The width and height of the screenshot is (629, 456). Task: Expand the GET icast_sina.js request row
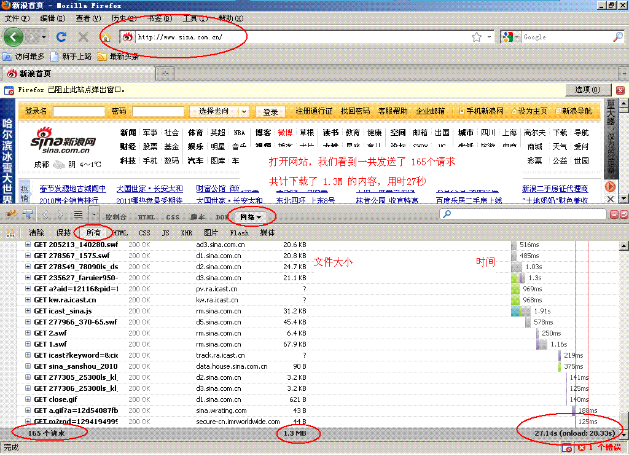[x=28, y=311]
